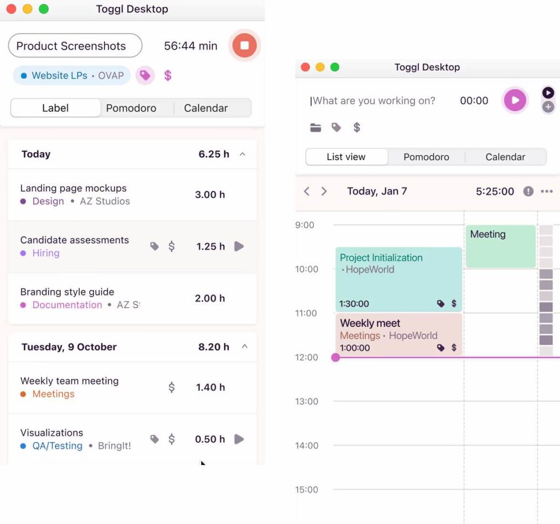The height and width of the screenshot is (524, 560).
Task: Click the exclamation info icon beside 5:25:00
Action: (x=528, y=191)
